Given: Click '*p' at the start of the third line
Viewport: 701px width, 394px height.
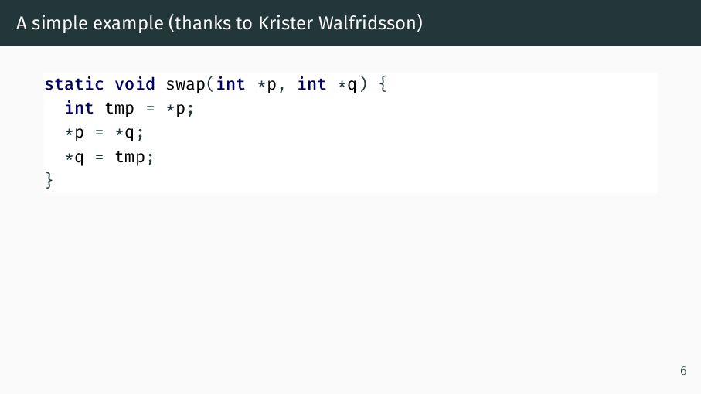Looking at the screenshot, I should [x=74, y=133].
